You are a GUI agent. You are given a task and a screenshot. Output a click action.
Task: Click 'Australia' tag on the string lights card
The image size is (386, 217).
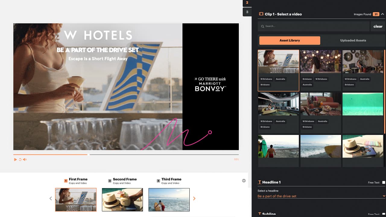(307, 85)
